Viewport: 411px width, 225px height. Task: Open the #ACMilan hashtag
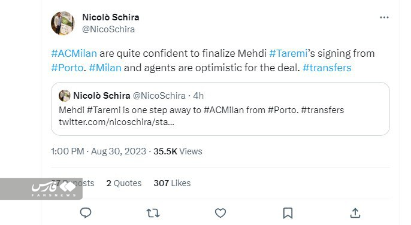(74, 53)
